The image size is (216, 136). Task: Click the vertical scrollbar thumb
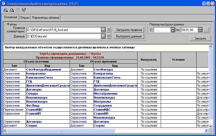pos(210,84)
